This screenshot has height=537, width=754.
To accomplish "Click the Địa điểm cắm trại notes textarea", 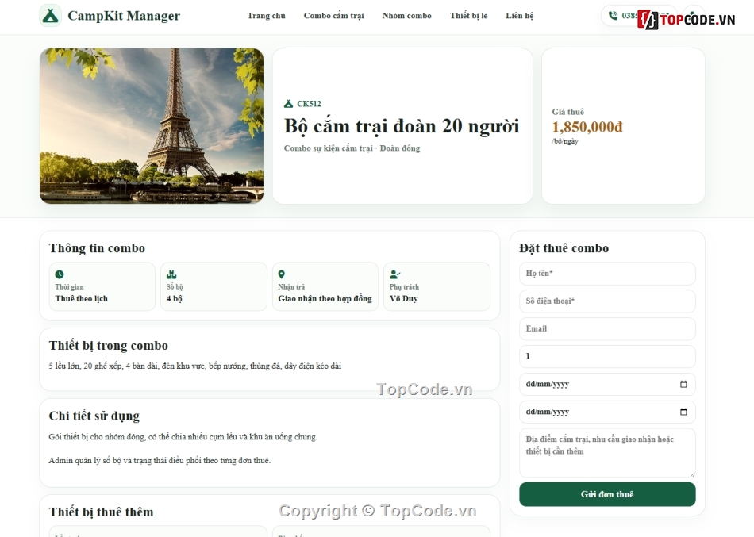I will [607, 453].
